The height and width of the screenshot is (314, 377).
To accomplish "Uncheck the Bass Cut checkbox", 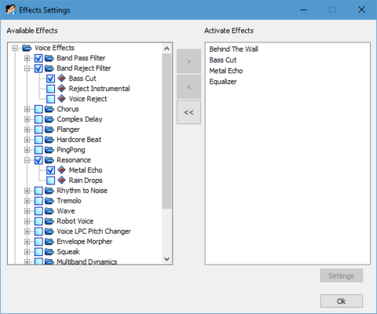I will coord(50,78).
